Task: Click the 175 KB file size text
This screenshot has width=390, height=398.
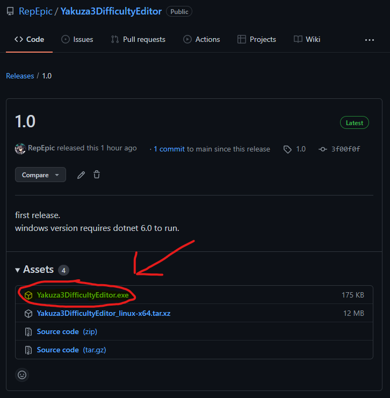Action: pyautogui.click(x=353, y=295)
